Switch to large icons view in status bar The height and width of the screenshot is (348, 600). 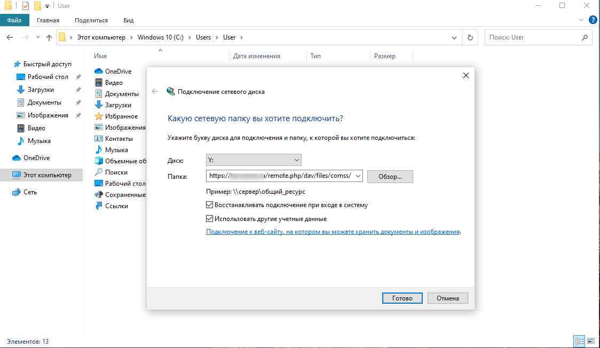click(x=591, y=341)
